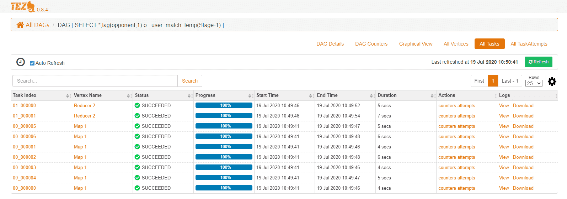Sort by Start Time column arrows
This screenshot has height=199, width=567.
click(310, 96)
